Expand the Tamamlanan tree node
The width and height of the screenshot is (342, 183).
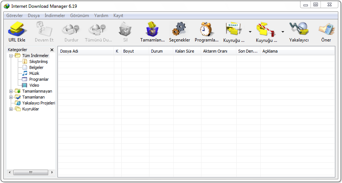pos(11,97)
